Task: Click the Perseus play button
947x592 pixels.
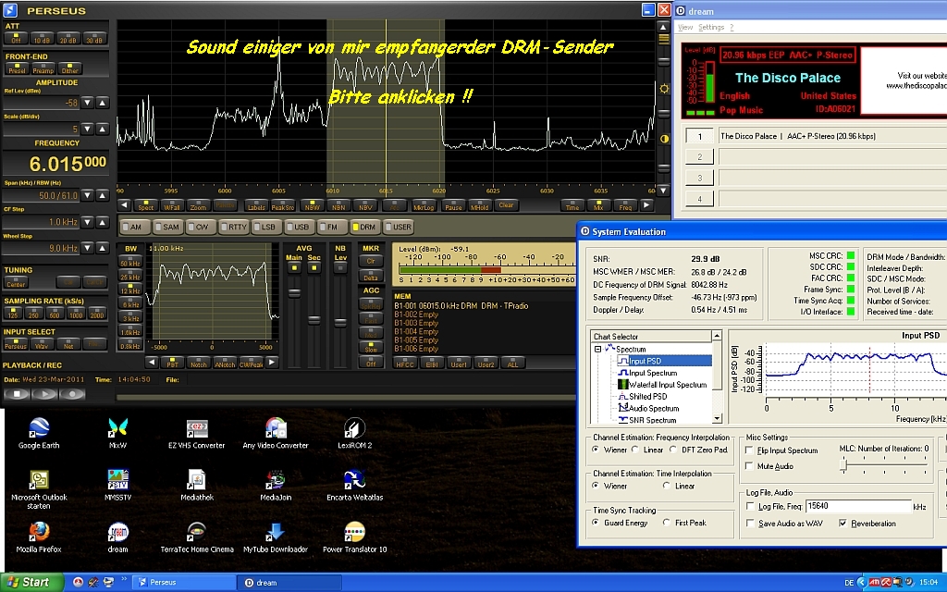Action: (44, 394)
